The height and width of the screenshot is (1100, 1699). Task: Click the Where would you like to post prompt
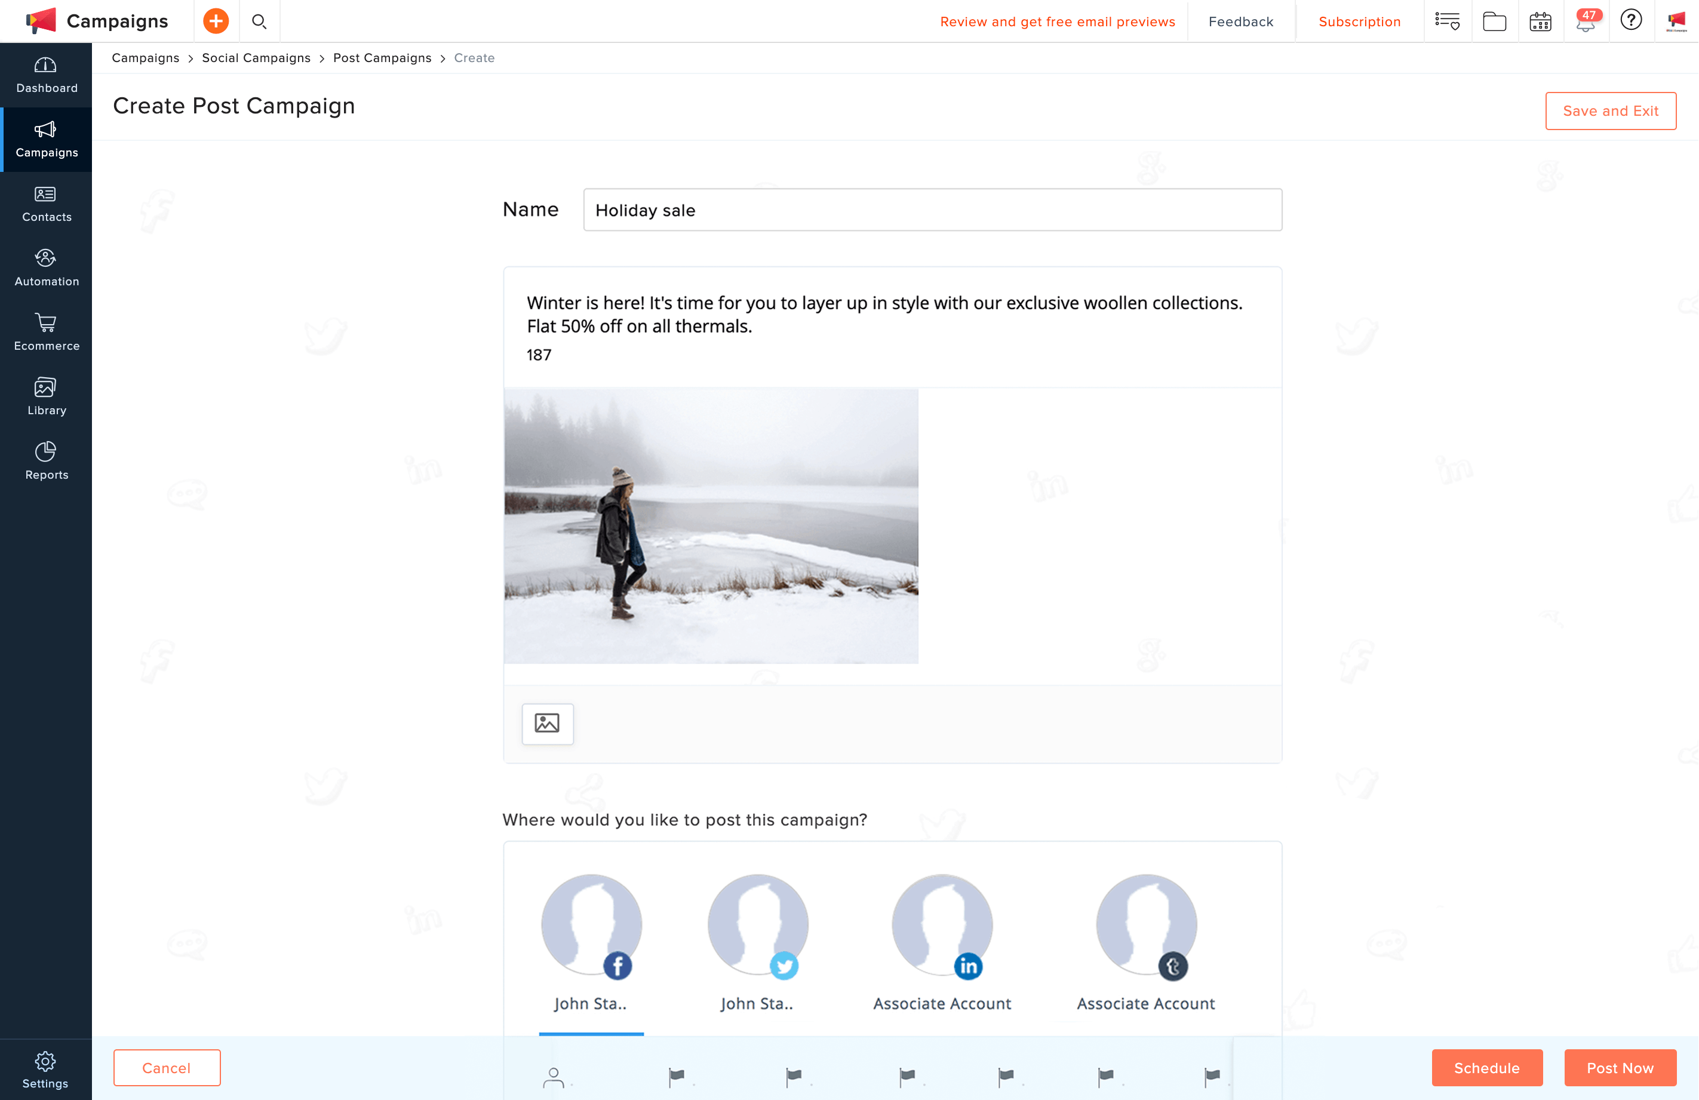click(x=684, y=819)
